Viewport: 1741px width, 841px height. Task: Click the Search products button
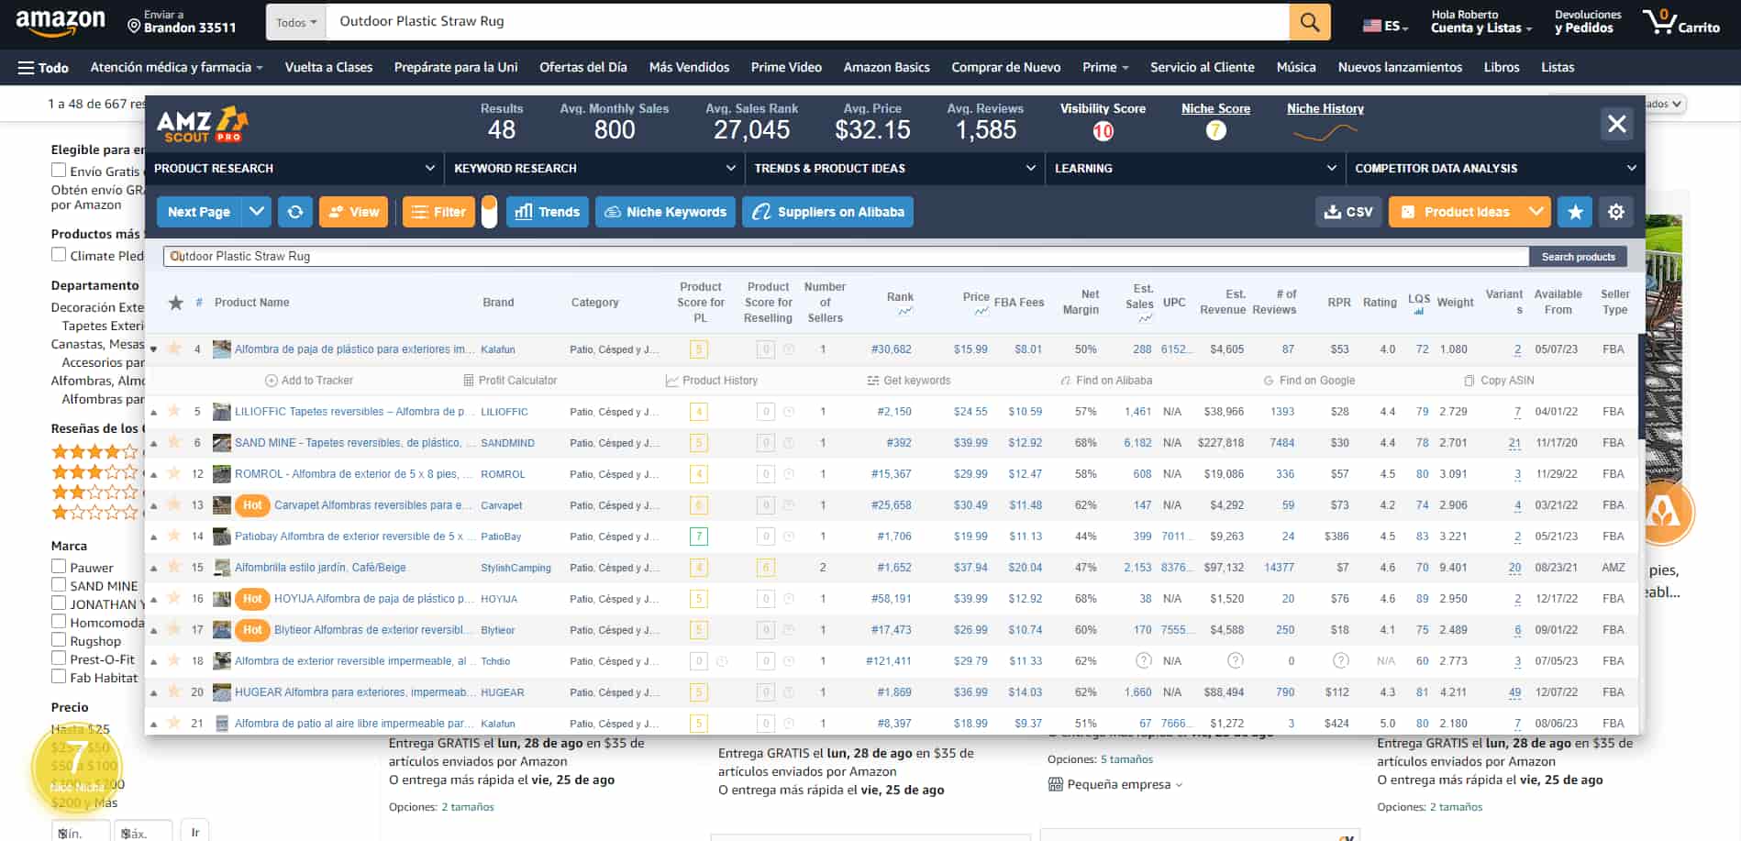click(x=1578, y=257)
